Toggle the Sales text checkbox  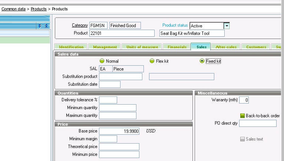(x=242, y=139)
